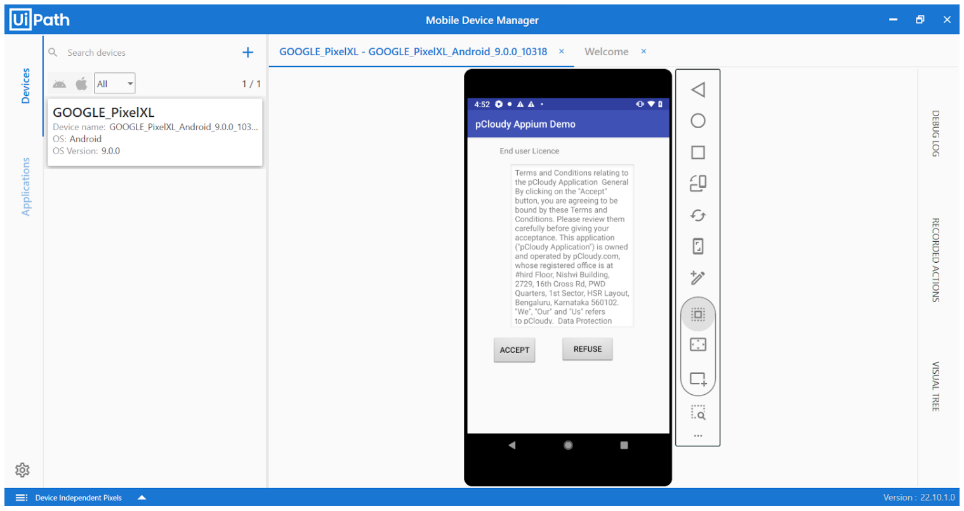Open the more options ellipsis in toolbar

tap(697, 436)
